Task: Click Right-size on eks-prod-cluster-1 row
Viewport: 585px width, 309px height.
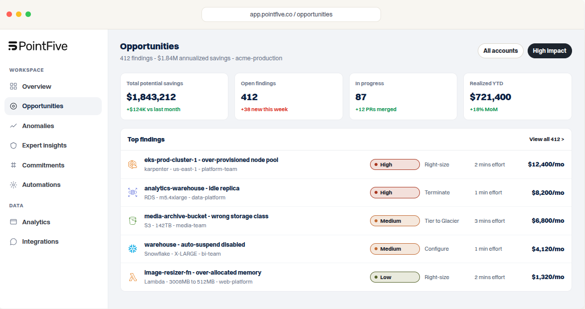Action: (x=437, y=164)
